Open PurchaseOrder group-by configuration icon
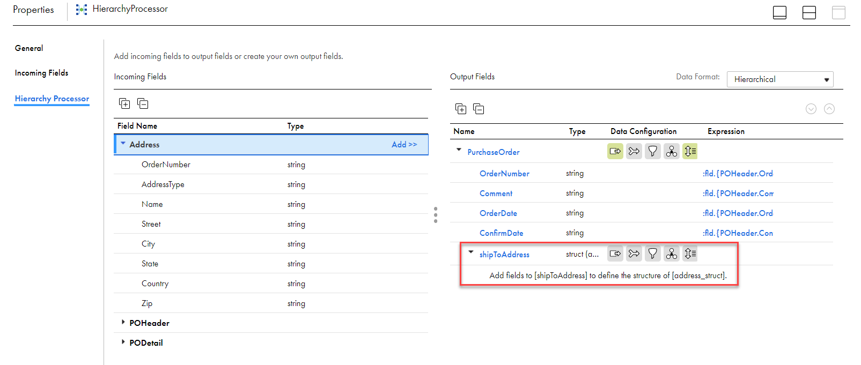 [x=672, y=151]
